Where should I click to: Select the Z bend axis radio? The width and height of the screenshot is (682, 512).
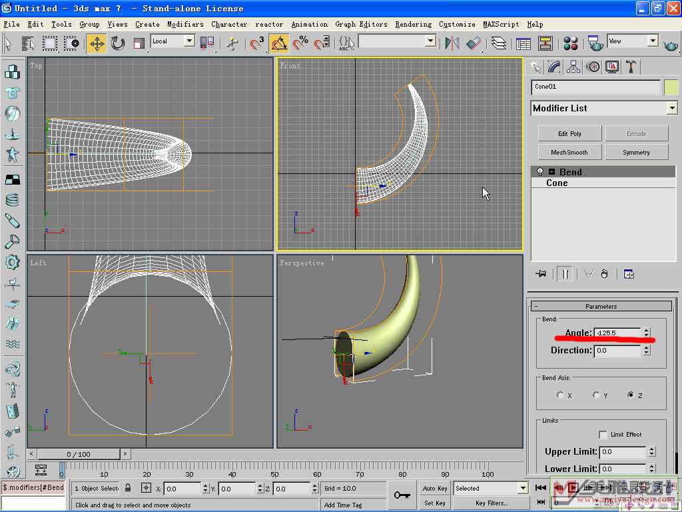[x=631, y=395]
